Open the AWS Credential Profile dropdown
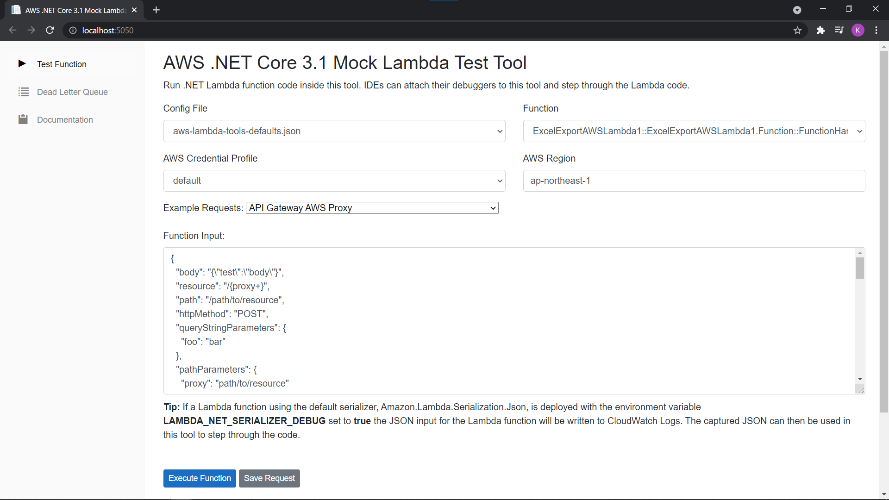Image resolution: width=889 pixels, height=500 pixels. click(x=334, y=181)
